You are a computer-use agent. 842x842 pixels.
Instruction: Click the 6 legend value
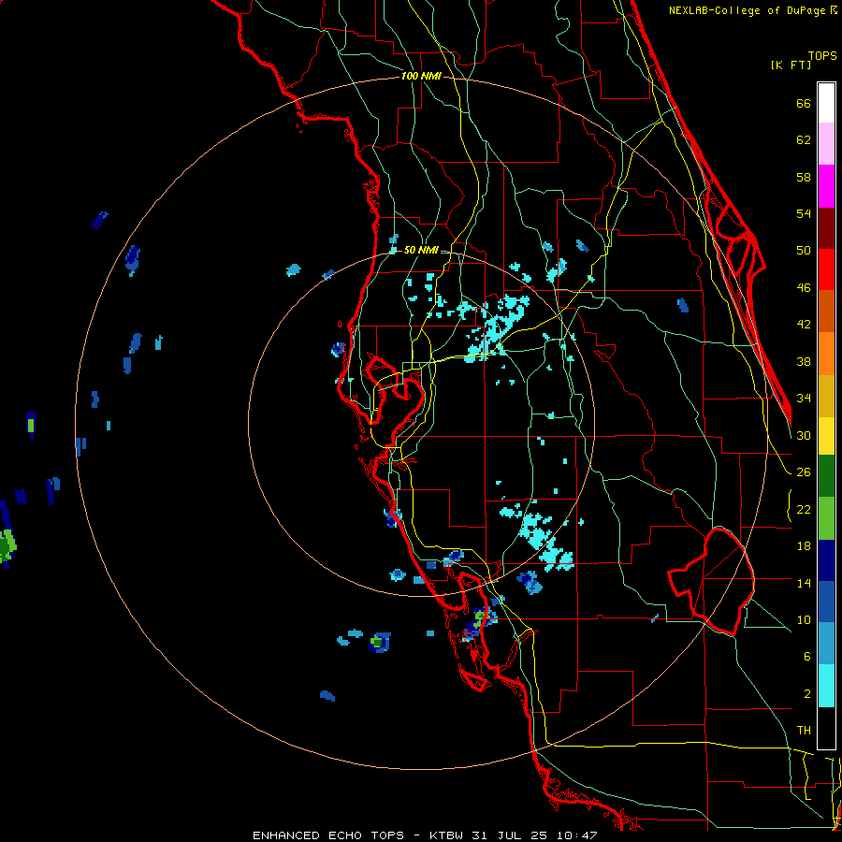[x=807, y=657]
